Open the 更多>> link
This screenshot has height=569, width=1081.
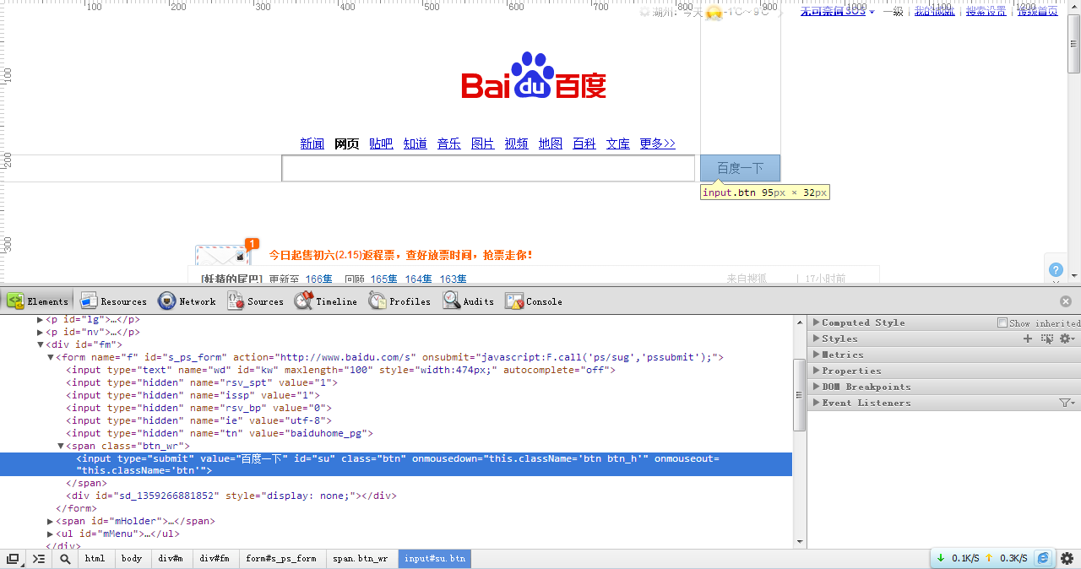click(658, 144)
